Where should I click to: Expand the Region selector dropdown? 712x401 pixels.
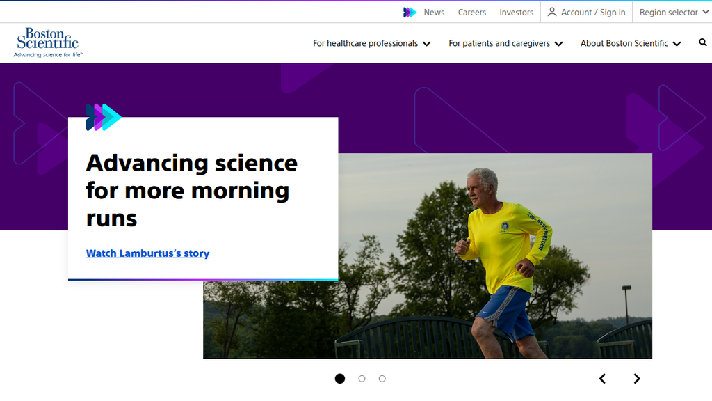coord(674,13)
